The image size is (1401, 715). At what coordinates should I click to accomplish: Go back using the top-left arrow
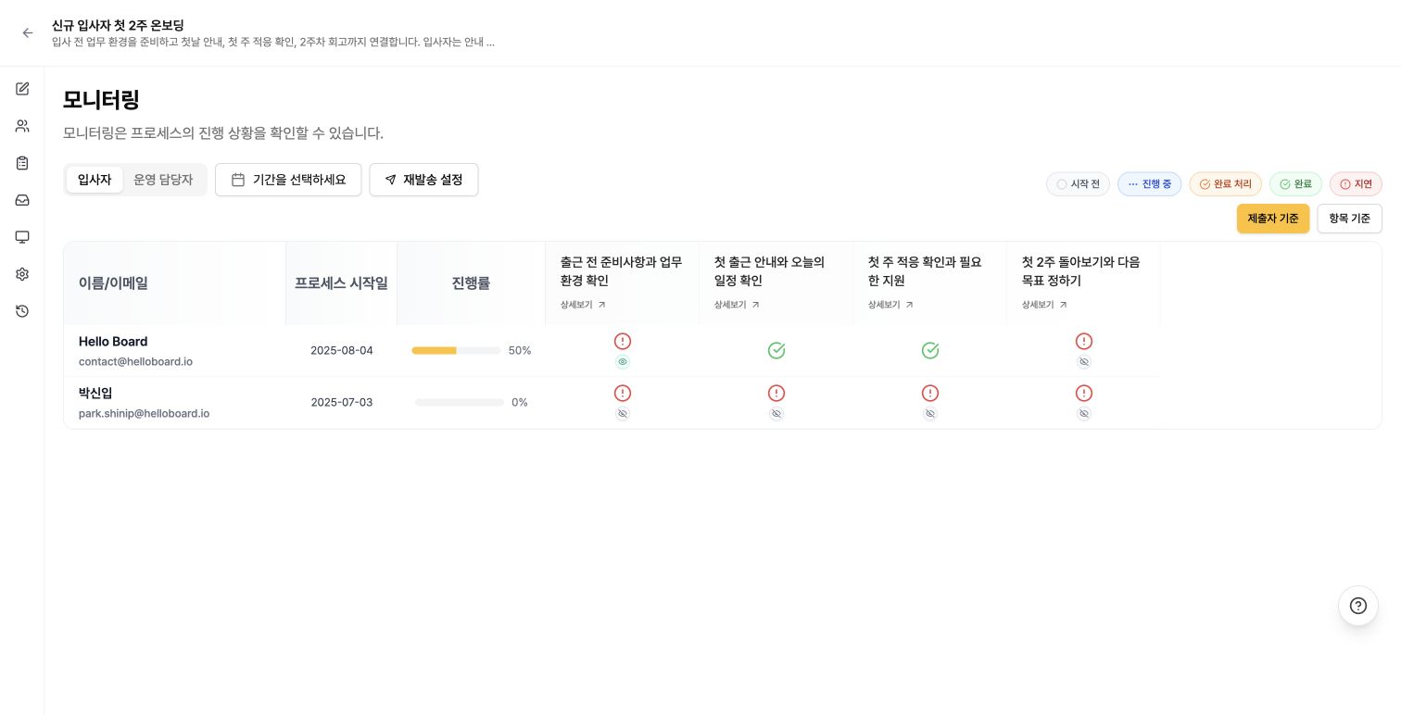point(28,32)
